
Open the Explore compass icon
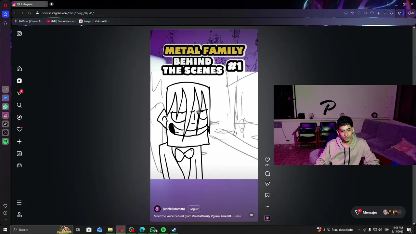[19, 117]
